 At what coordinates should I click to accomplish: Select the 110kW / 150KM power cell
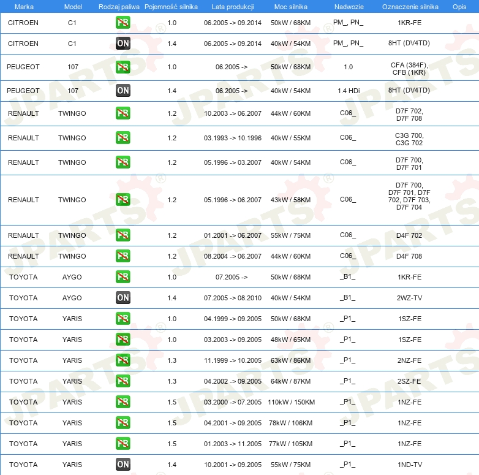click(x=291, y=402)
